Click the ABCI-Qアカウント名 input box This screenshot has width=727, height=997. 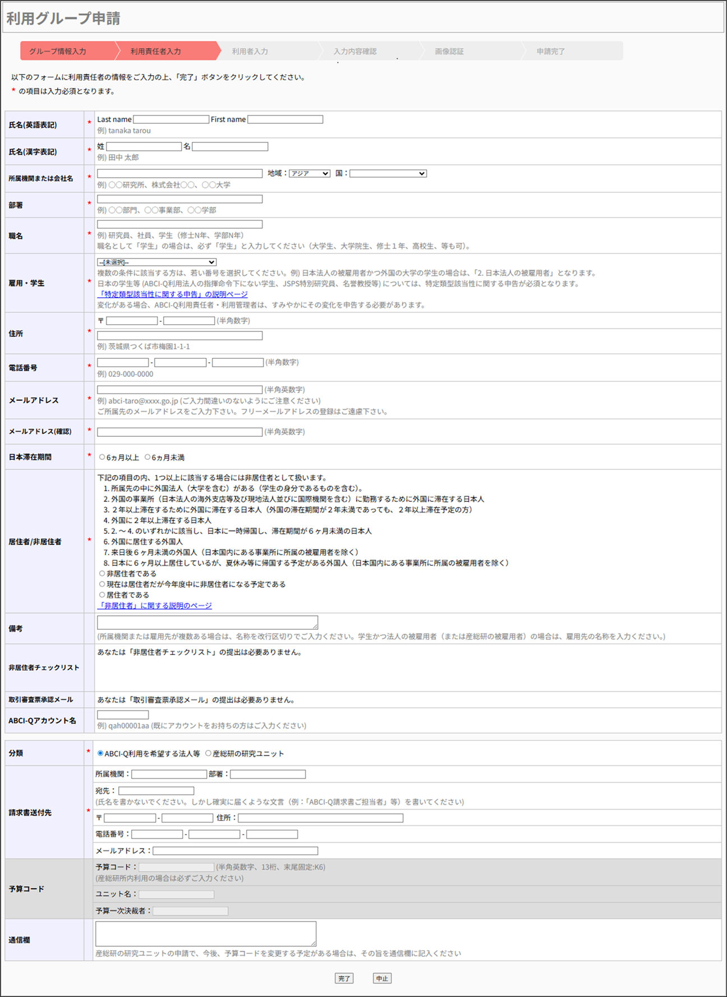(123, 715)
